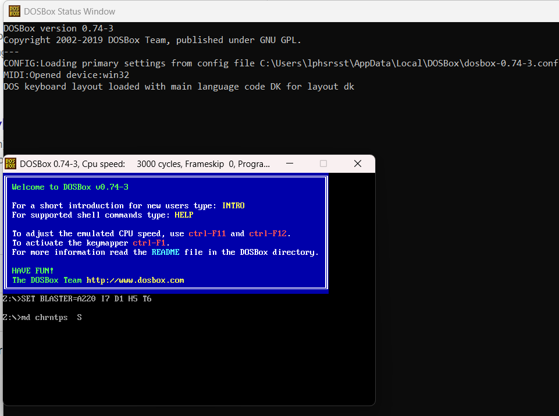This screenshot has width=559, height=416.
Task: Click the DOSBox Status Window title text
Action: [x=70, y=12]
